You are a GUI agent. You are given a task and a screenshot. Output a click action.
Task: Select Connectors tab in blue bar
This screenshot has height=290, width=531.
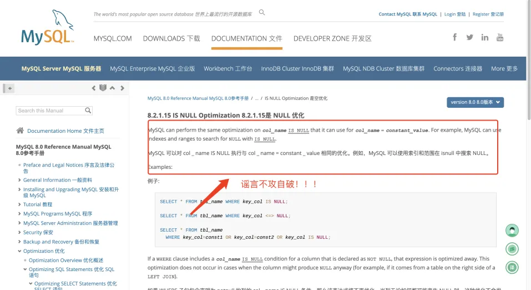click(458, 68)
